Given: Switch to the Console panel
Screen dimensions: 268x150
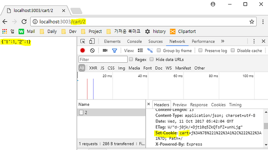Looking at the screenshot, I should coord(134,42).
